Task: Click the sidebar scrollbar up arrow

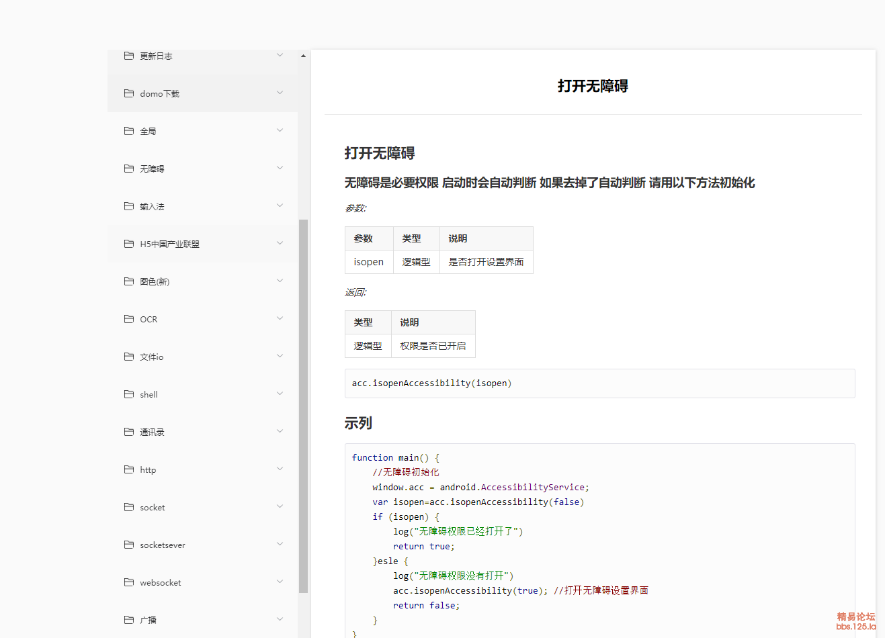Action: pyautogui.click(x=303, y=56)
